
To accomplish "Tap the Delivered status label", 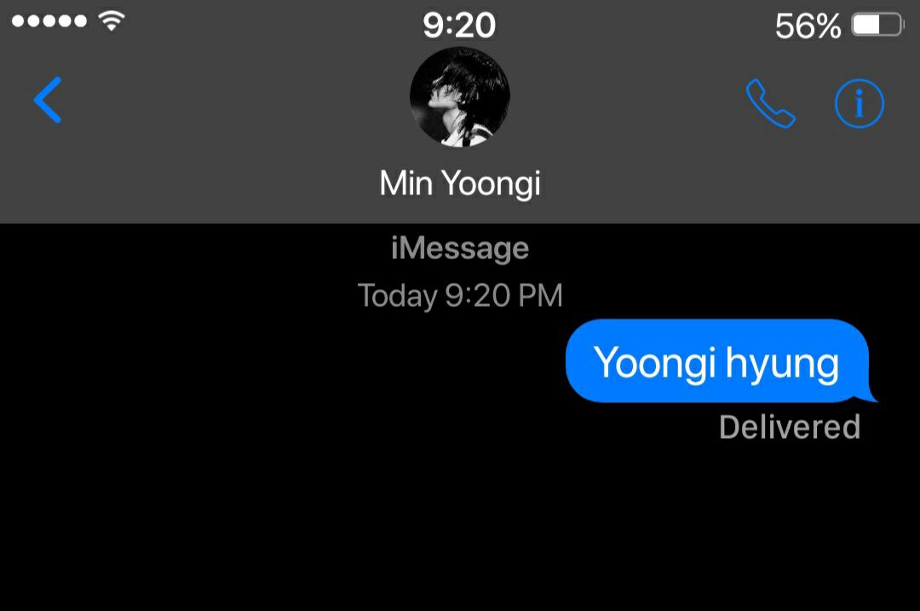I will pos(790,427).
